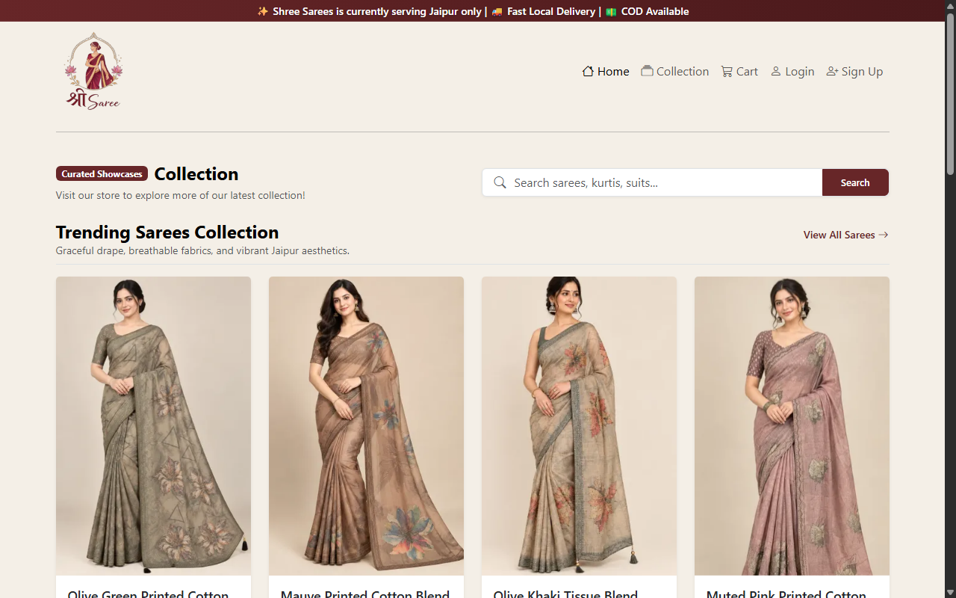Click the top announcement banner text

click(x=473, y=11)
